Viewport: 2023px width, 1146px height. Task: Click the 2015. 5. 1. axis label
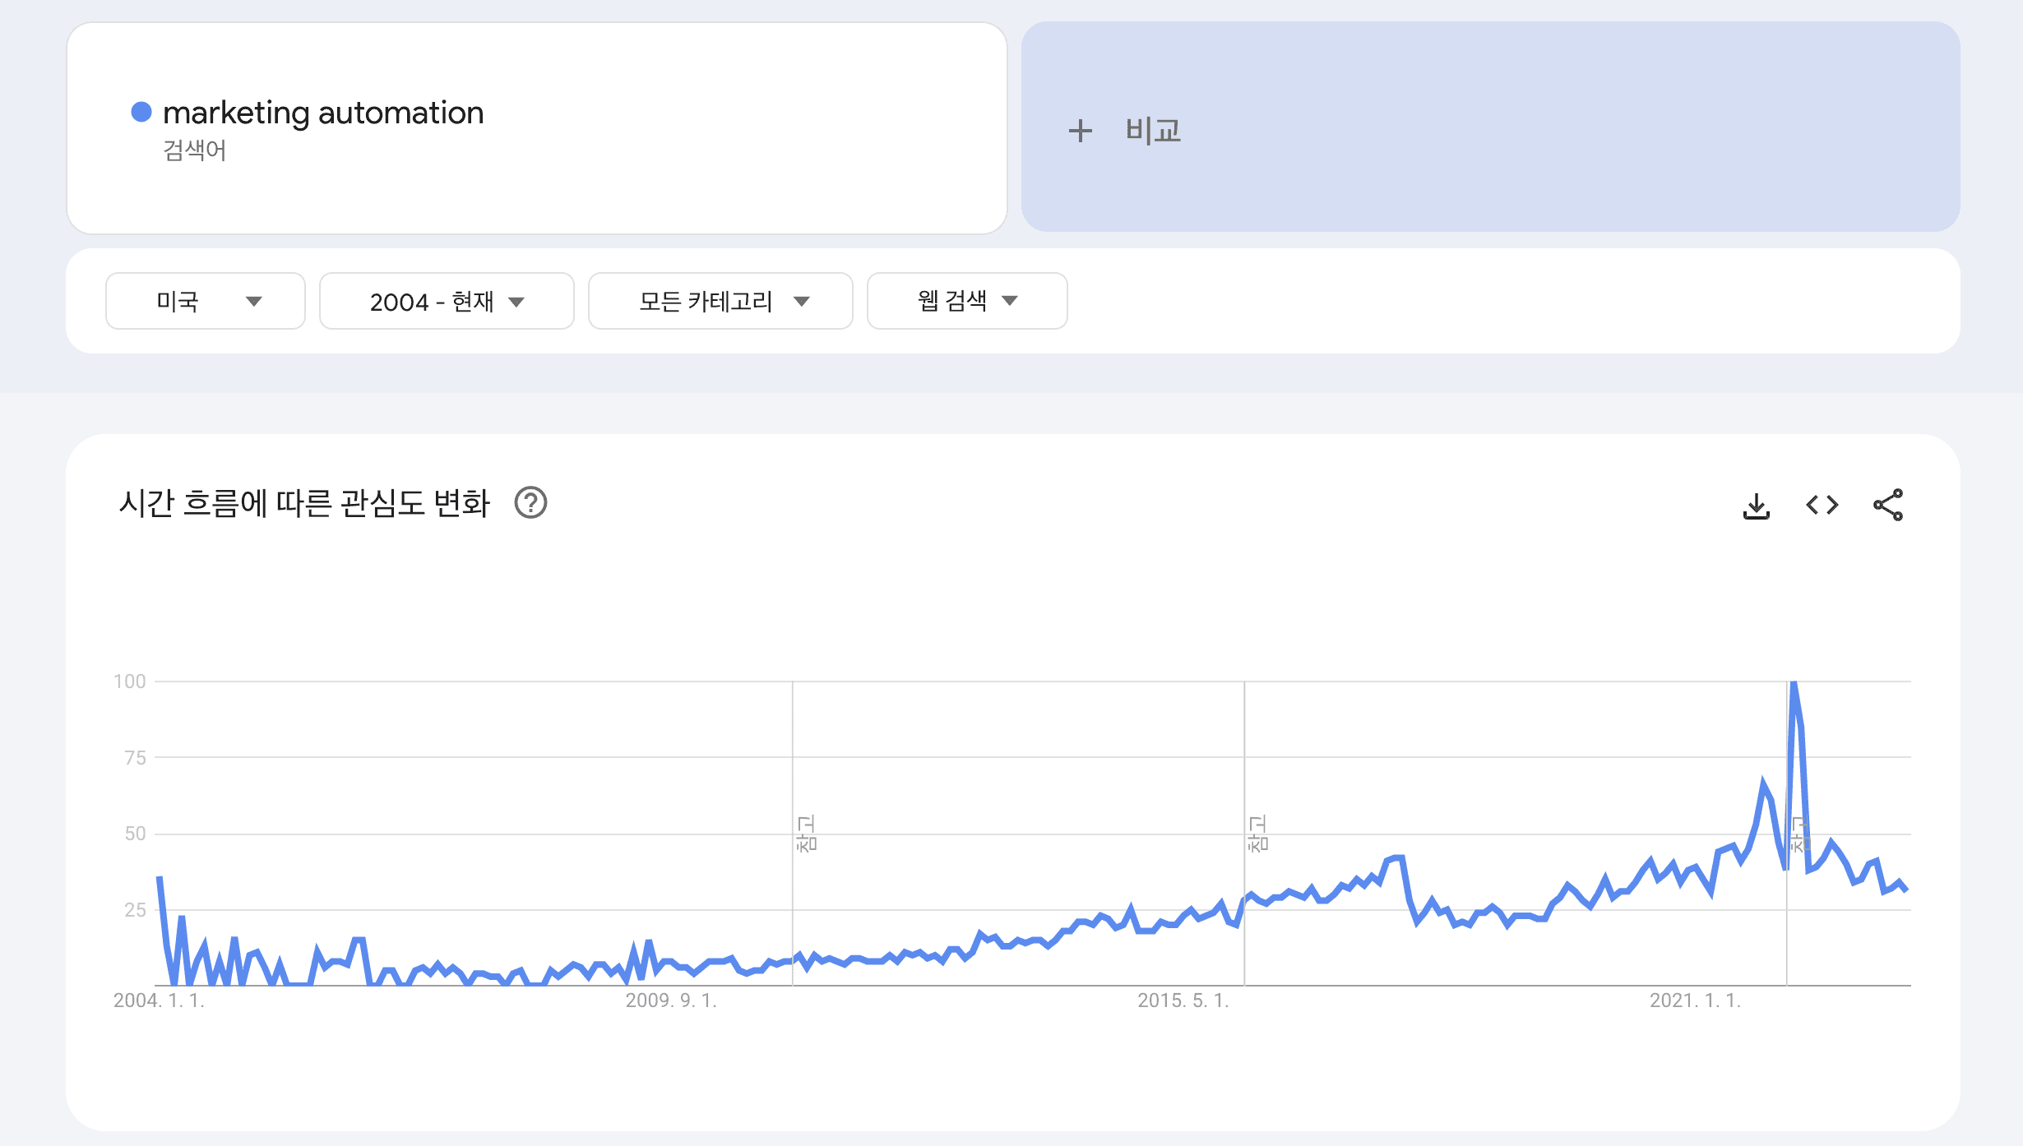1183,1000
